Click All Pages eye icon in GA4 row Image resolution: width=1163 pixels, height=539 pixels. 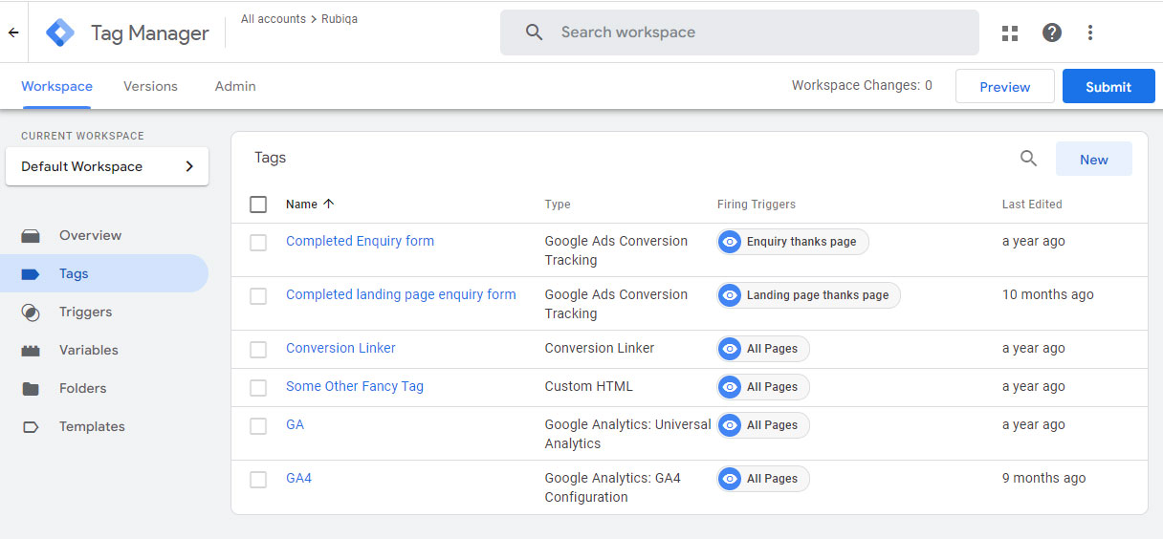[730, 479]
